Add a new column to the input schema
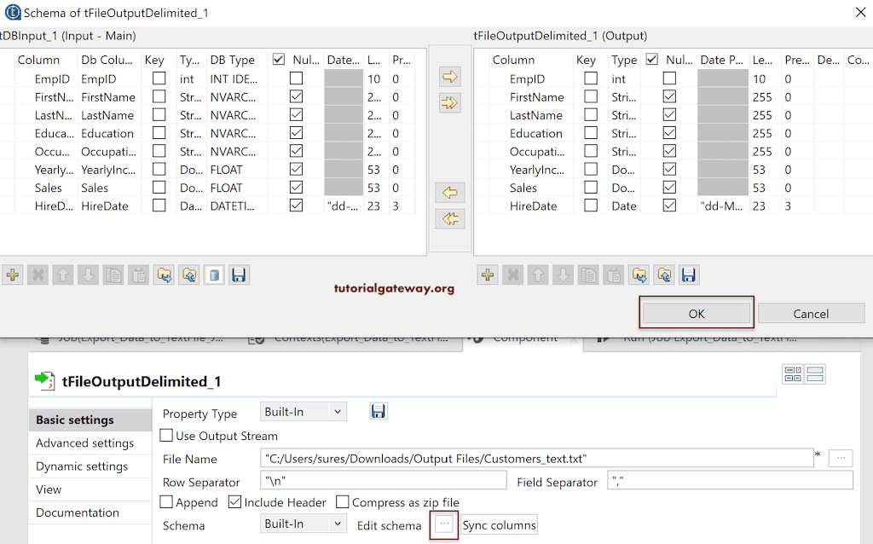873x544 pixels. (x=14, y=275)
